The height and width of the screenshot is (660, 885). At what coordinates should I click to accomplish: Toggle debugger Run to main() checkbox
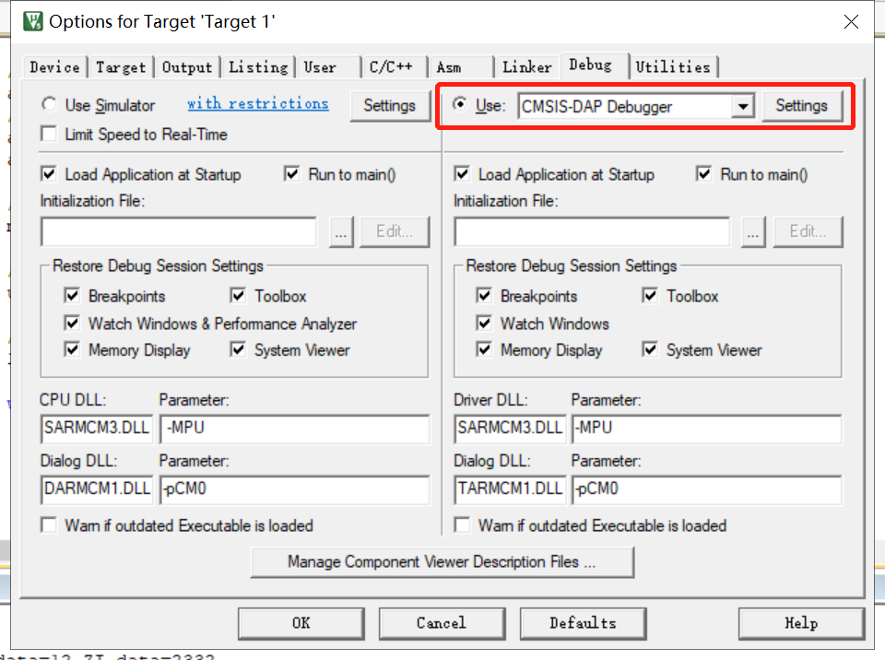point(704,174)
